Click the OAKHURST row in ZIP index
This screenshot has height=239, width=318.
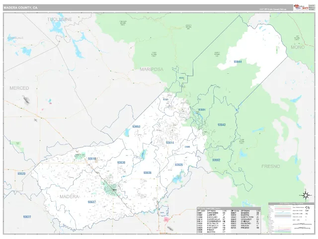[245, 219]
